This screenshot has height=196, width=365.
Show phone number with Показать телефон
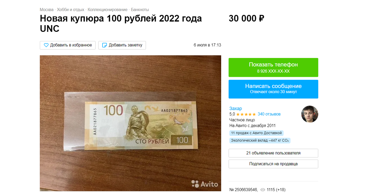[273, 67]
